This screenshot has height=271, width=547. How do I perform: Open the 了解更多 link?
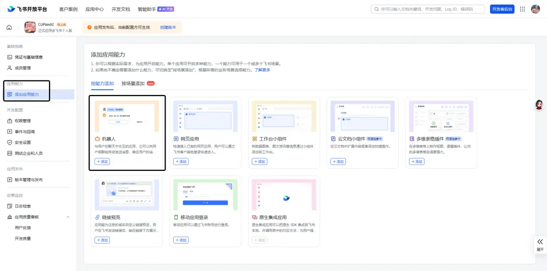[x=262, y=70]
